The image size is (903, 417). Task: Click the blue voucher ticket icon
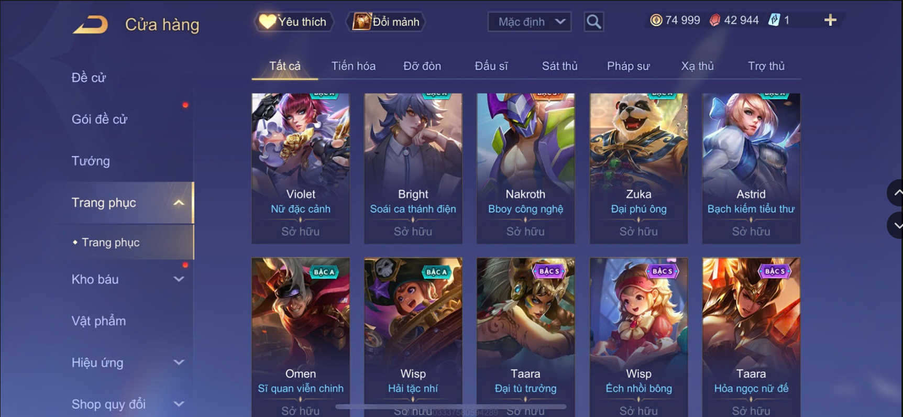click(774, 20)
